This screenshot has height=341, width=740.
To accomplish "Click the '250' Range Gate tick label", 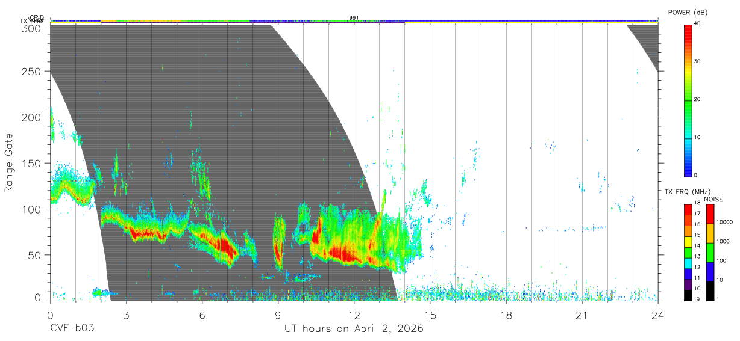I will point(31,72).
